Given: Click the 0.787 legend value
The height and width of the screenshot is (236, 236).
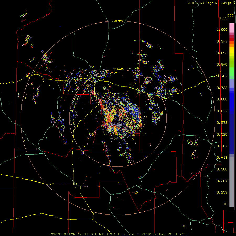Looking at the screenshot, I should click(222, 76).
